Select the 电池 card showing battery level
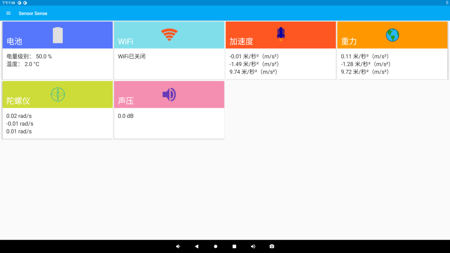This screenshot has width=450, height=253. [x=57, y=50]
